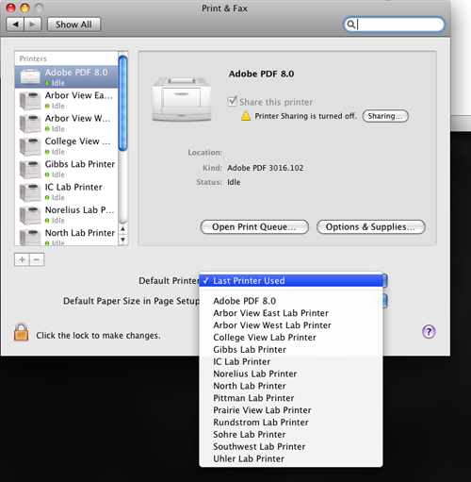Click the blue scrollbar thumb in printer list

(x=123, y=103)
